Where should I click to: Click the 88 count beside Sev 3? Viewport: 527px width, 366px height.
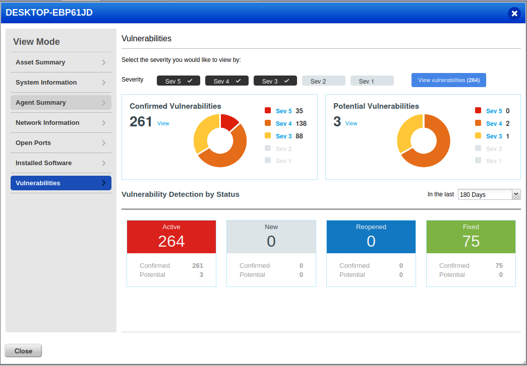click(x=299, y=136)
